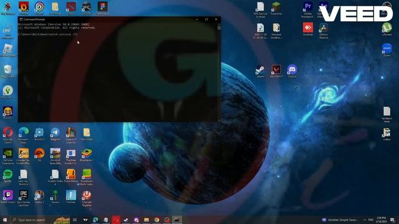Open AnyDesk desktop shortcut
This screenshot has height=224, width=399.
[307, 29]
